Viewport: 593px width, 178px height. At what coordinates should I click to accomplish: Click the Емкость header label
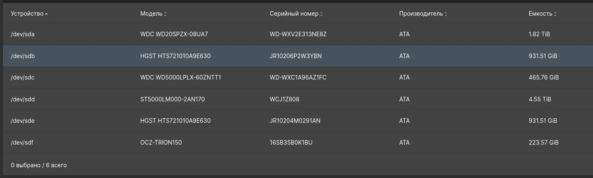pyautogui.click(x=540, y=14)
